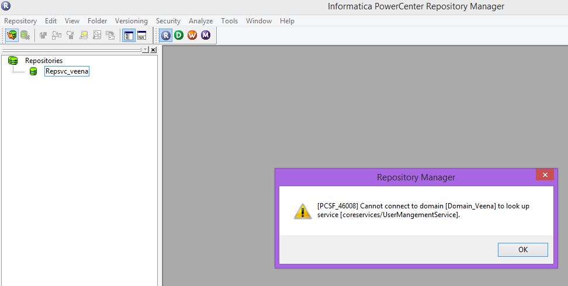The image size is (568, 286).
Task: Click the Connect to repository toolbar icon
Action: pos(12,35)
